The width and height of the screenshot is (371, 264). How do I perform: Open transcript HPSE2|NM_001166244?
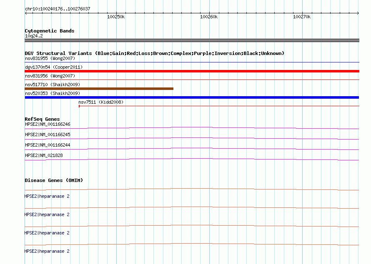(48, 145)
